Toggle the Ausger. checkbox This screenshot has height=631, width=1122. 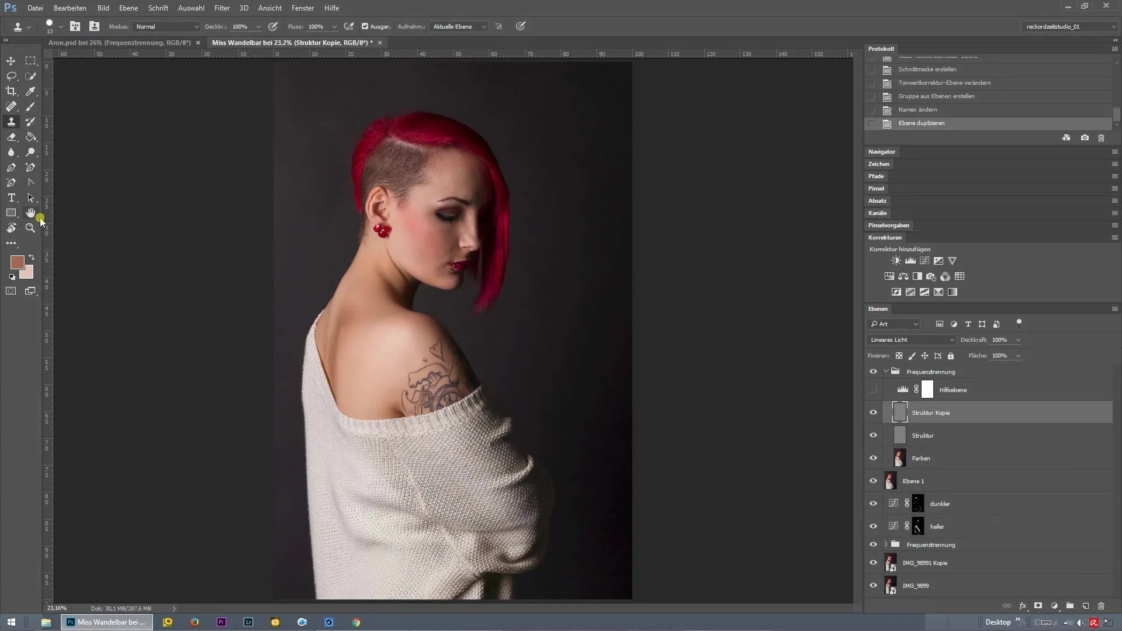[365, 26]
